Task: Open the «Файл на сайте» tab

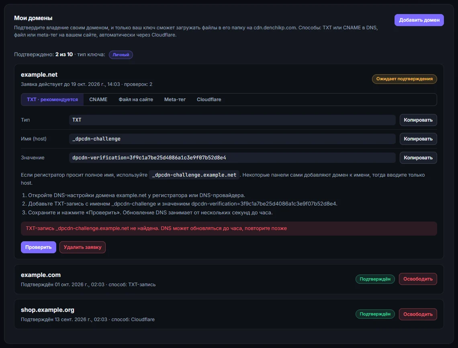Action: (136, 100)
